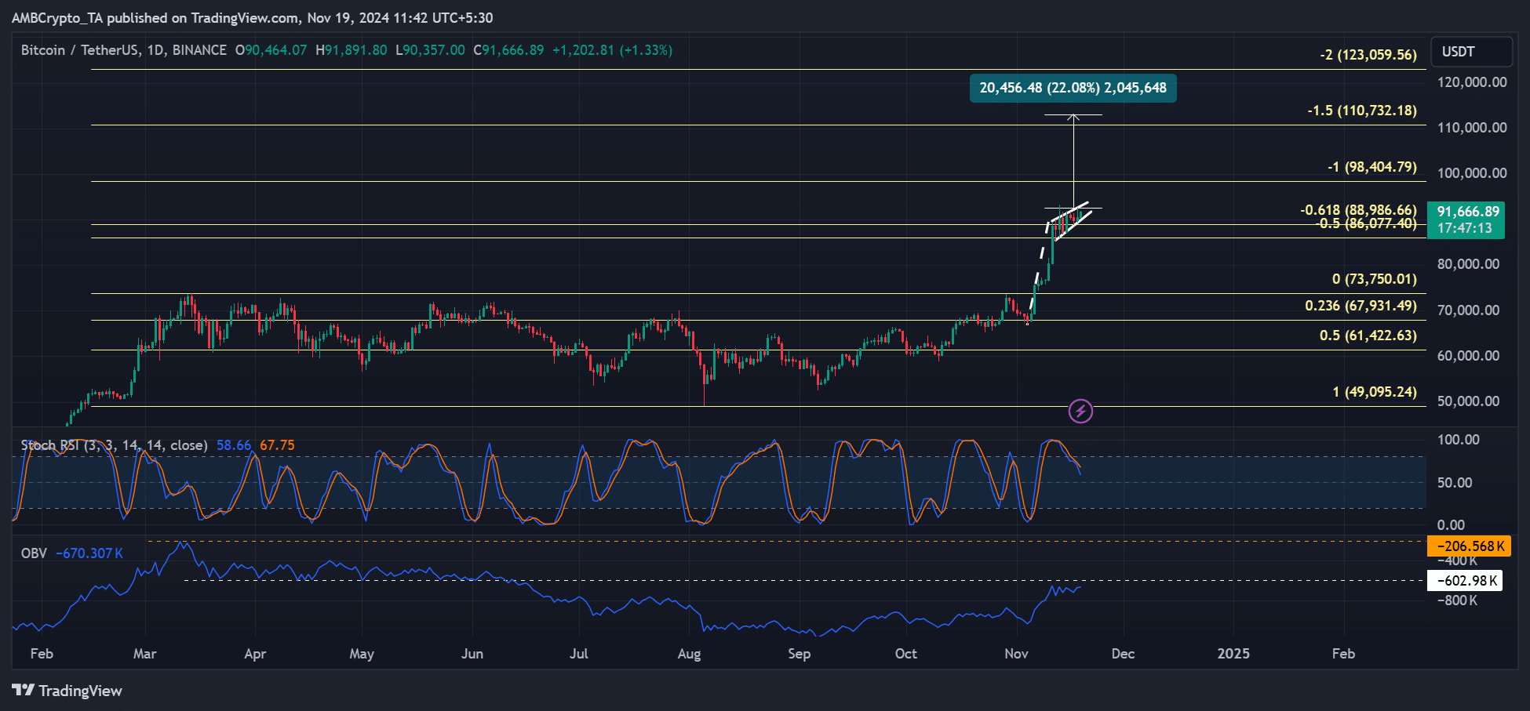Click the TradingView logo at bottom left
This screenshot has width=1530, height=711.
click(67, 691)
